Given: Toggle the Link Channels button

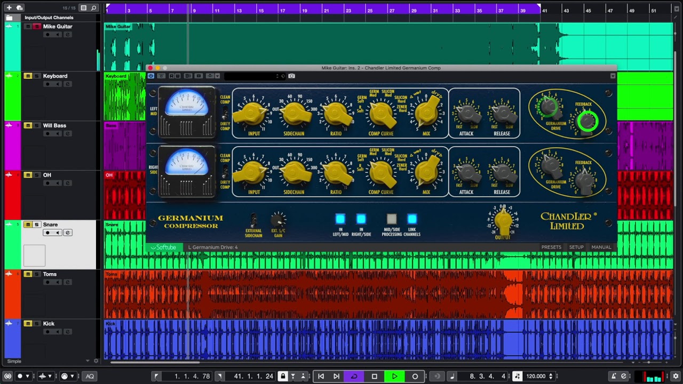Looking at the screenshot, I should click(x=412, y=219).
